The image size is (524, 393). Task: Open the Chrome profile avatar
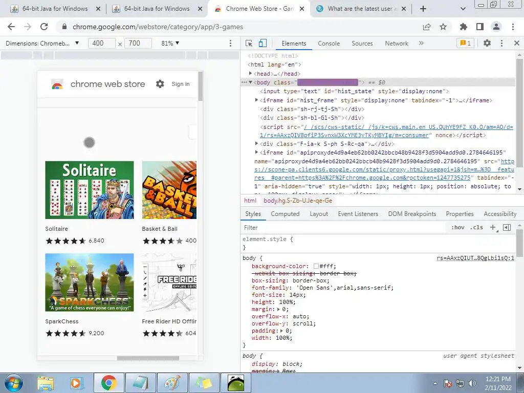click(496, 27)
